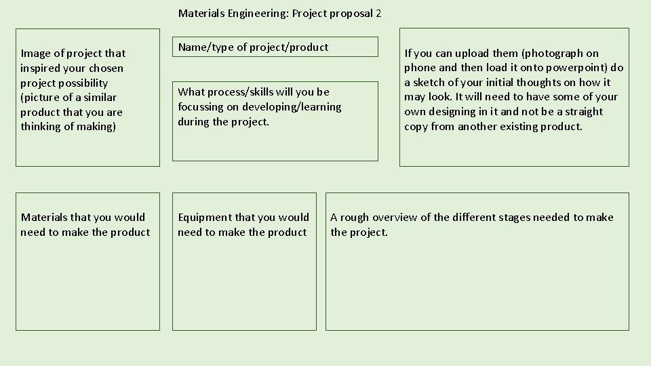Click empty space below 'during the project.'
Screen dimensions: 651x366
[x=275, y=144]
